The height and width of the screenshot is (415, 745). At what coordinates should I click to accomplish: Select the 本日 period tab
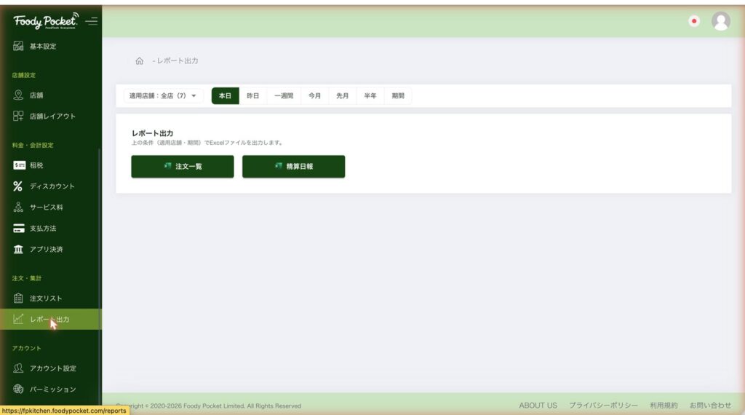226,95
